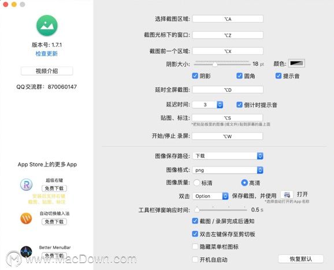Click the QQ交流群: 870060147 text

point(46,87)
